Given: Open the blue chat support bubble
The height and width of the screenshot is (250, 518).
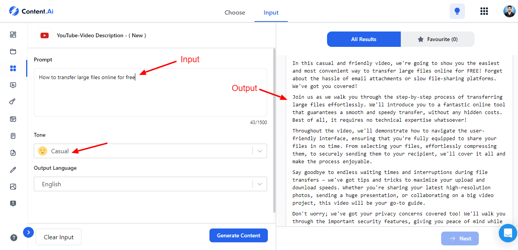Looking at the screenshot, I should coord(508,233).
